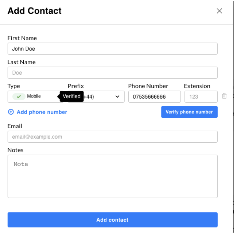Image resolution: width=237 pixels, height=238 pixels.
Task: Click the trash icon to delete phone row
Action: (224, 96)
